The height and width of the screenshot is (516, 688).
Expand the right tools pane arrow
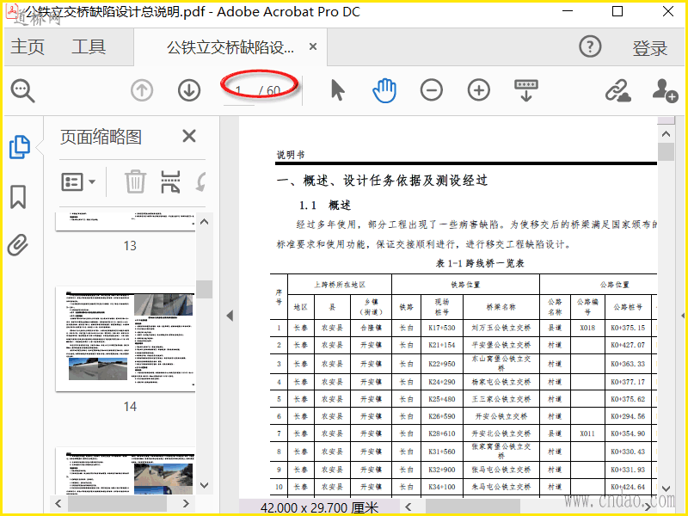click(x=683, y=316)
